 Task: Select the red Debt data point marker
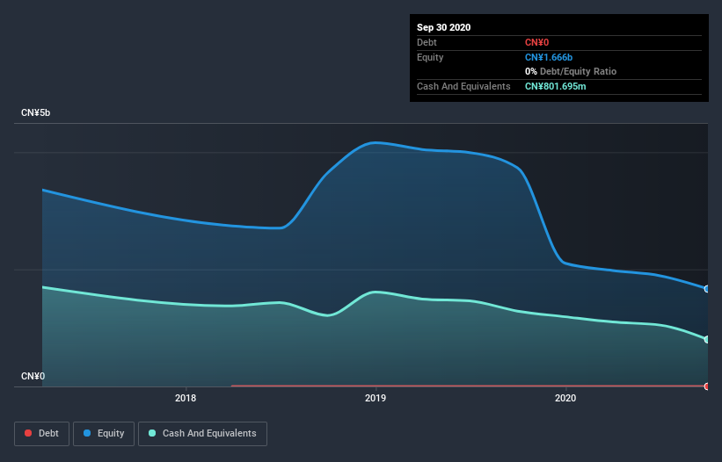click(707, 386)
